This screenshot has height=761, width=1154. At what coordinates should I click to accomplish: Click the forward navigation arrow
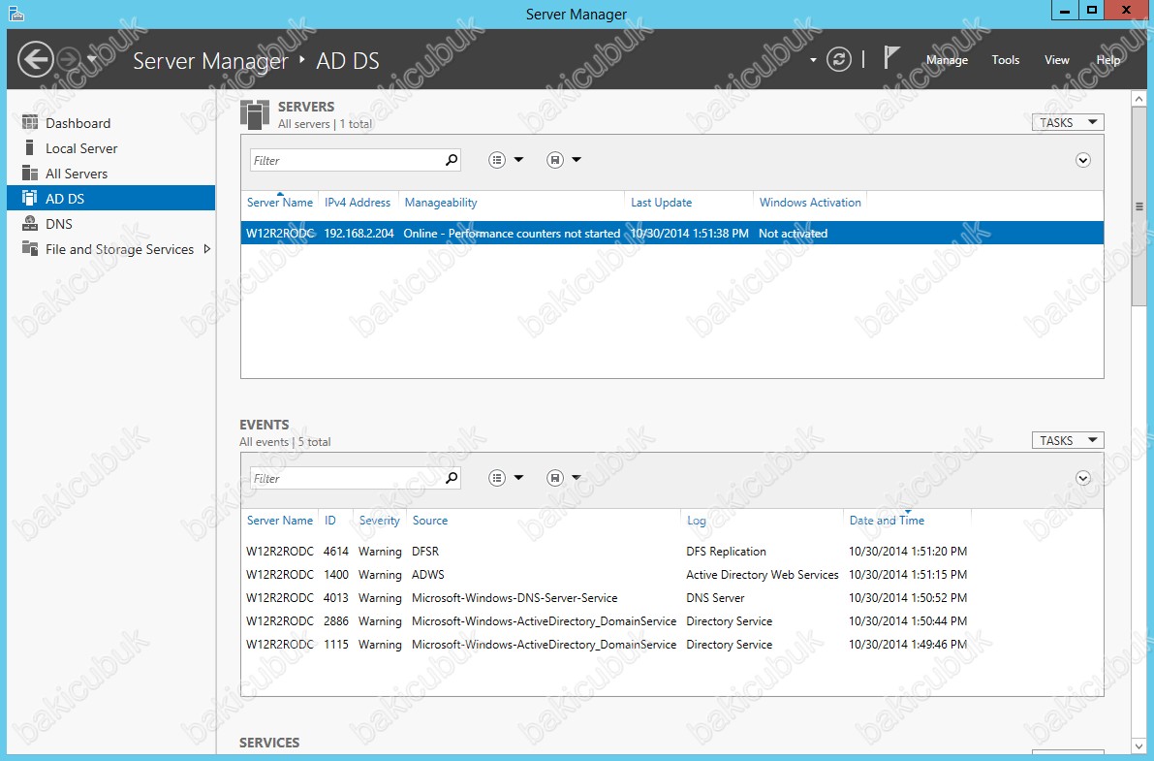tap(69, 59)
